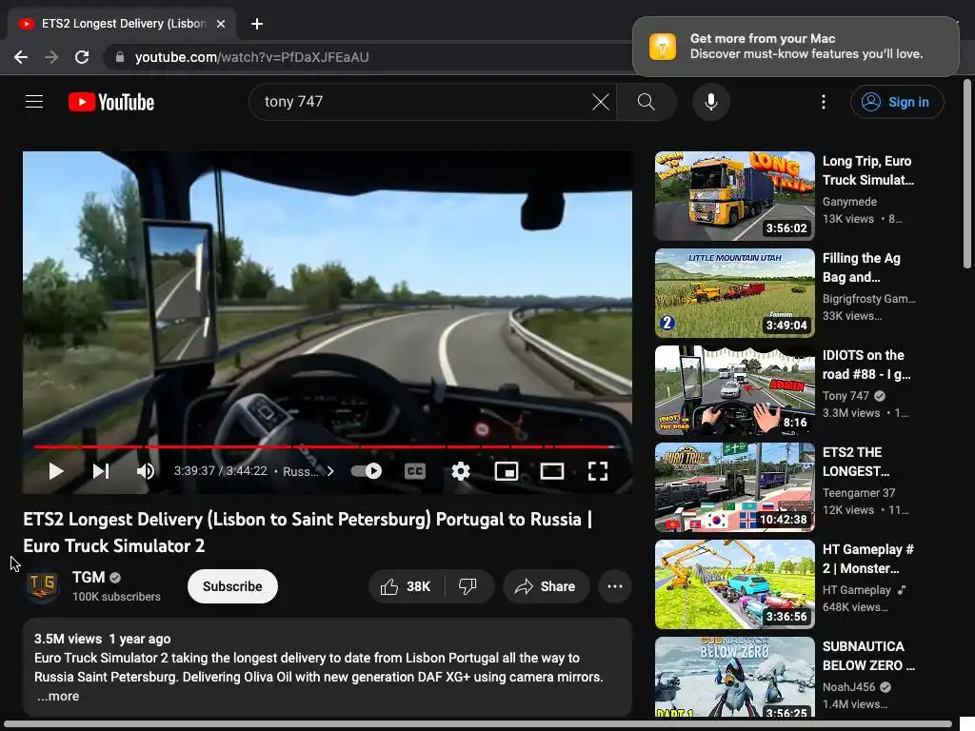Click IDIOTS on the road #88 title

click(866, 365)
